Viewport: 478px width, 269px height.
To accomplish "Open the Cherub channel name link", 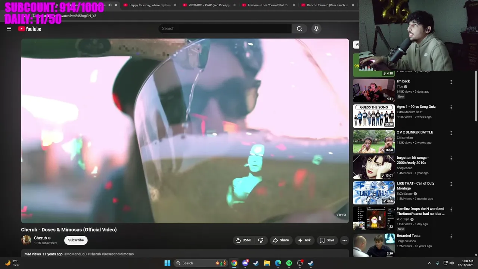I will click(x=40, y=238).
